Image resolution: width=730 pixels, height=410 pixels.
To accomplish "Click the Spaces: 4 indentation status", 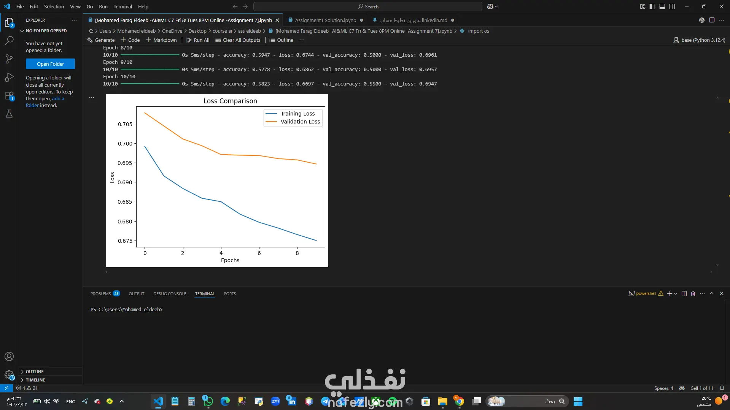I will click(x=663, y=388).
